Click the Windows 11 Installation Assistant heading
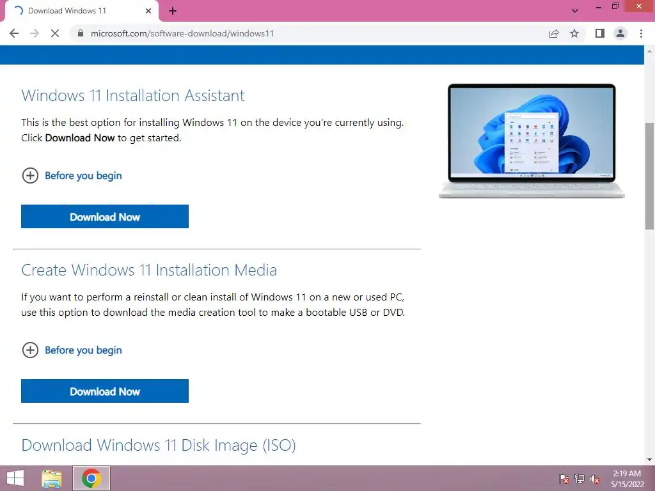The height and width of the screenshot is (491, 655). click(133, 96)
